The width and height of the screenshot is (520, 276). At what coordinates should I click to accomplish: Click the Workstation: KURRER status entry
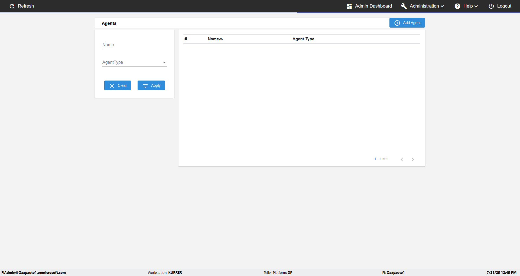[x=165, y=272]
